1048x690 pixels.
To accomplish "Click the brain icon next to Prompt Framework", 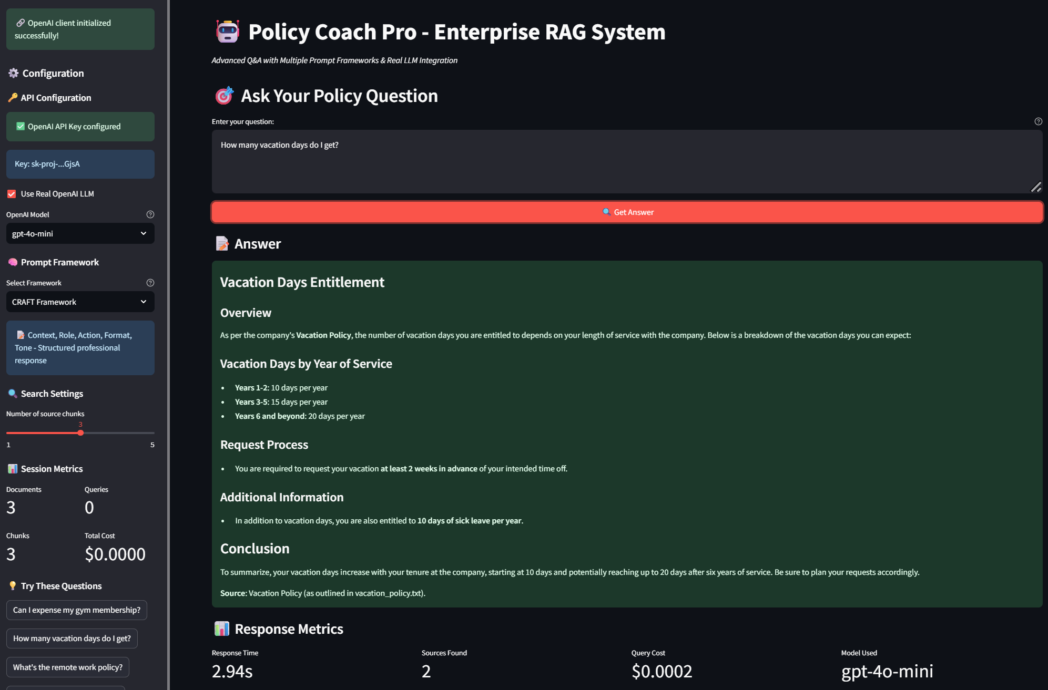I will point(13,262).
